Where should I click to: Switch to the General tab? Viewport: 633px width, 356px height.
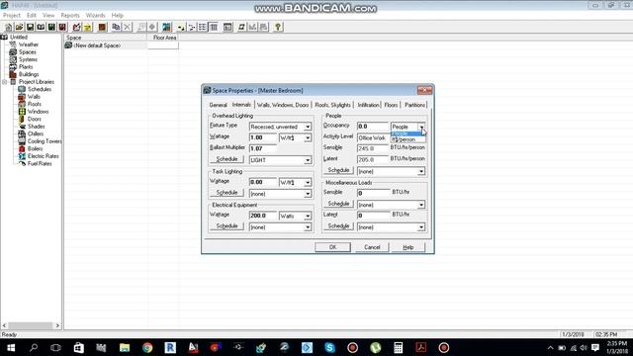tap(218, 105)
